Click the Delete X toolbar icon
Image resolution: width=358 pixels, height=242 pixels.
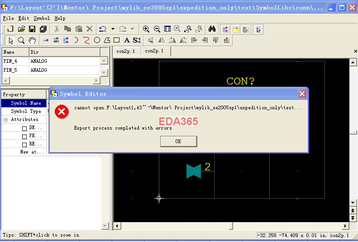tap(90, 29)
